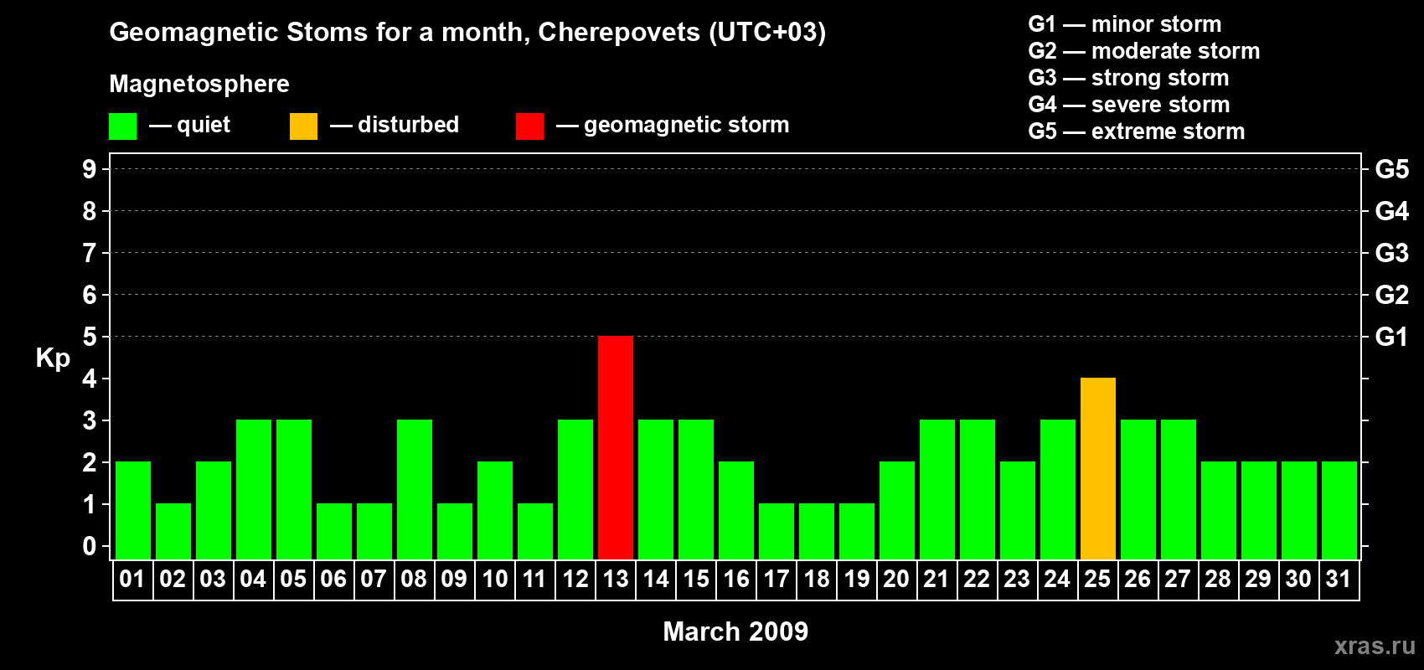Click the Magnetosphere legend heading
The height and width of the screenshot is (670, 1424).
tap(199, 84)
